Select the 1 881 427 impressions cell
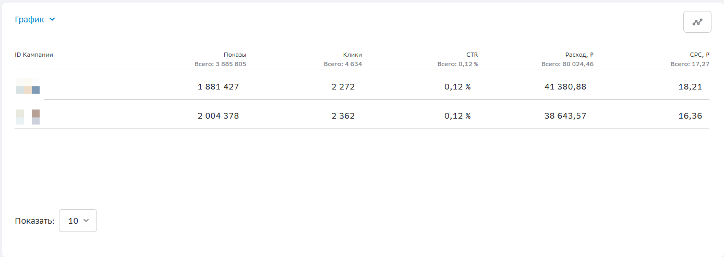The width and height of the screenshot is (724, 257). pyautogui.click(x=218, y=87)
